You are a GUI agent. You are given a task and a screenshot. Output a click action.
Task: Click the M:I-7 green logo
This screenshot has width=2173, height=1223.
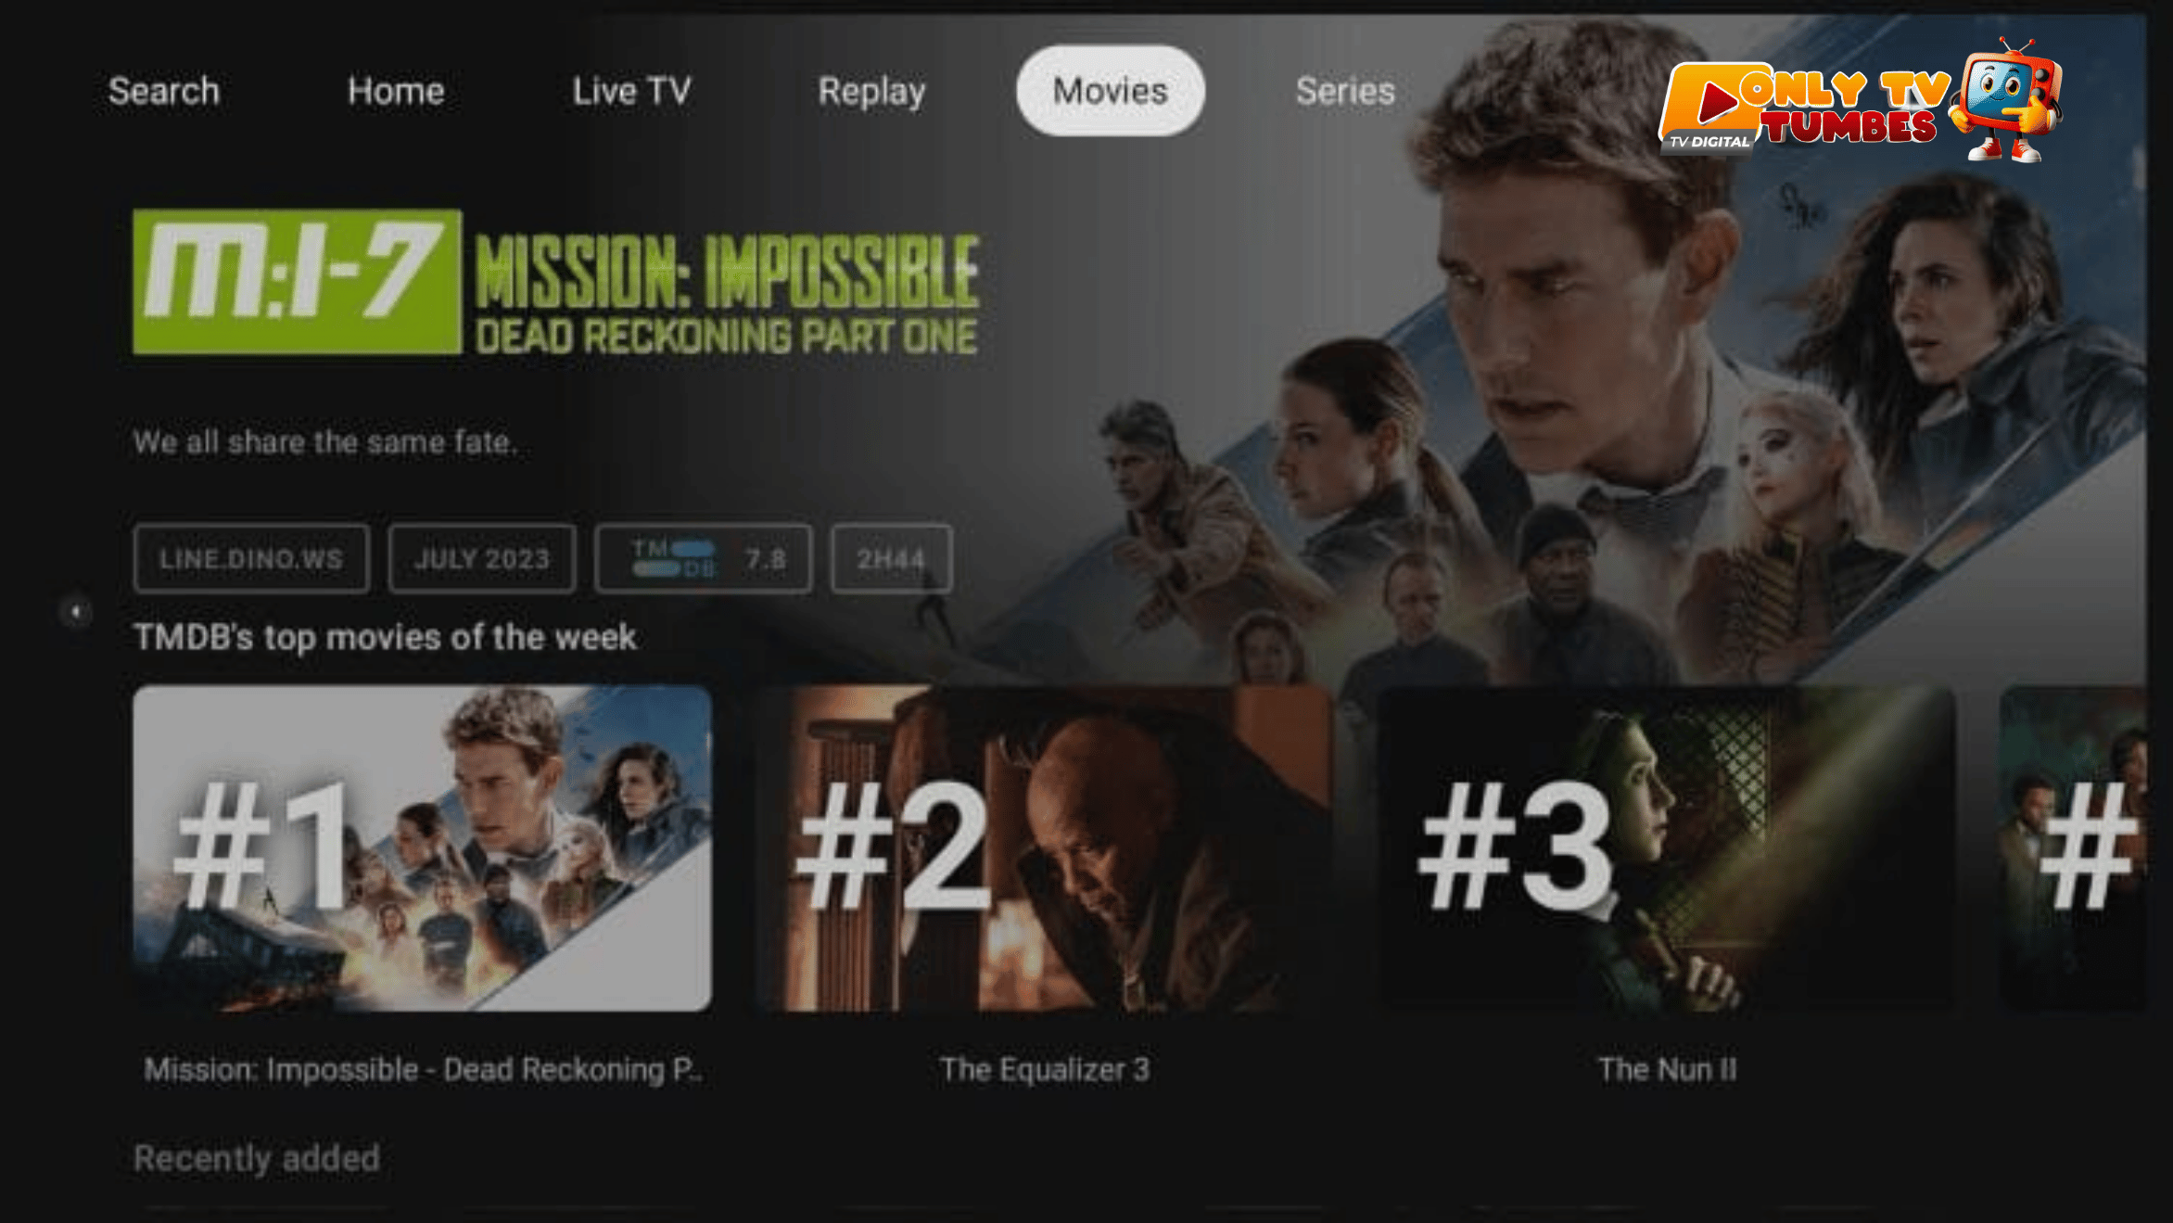click(x=297, y=282)
